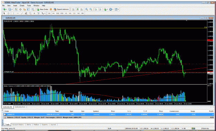Select the Fibonacci Retracement tool
Viewport: 216px width, 131px height.
tap(30, 13)
